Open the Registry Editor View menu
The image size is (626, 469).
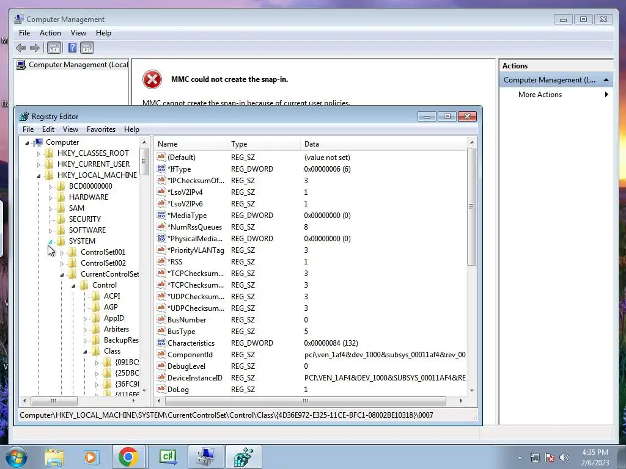point(71,129)
